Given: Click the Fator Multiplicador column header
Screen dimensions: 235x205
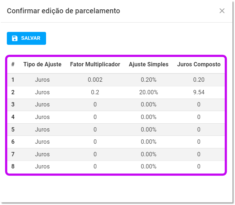Looking at the screenshot, I should point(95,65).
